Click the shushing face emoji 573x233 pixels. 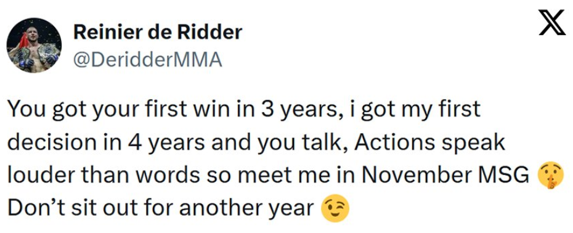[x=549, y=175]
